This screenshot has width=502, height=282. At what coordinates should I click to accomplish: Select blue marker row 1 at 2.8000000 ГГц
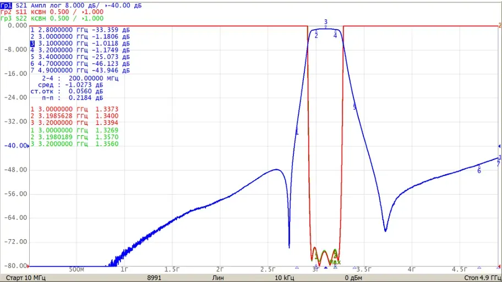coord(80,30)
